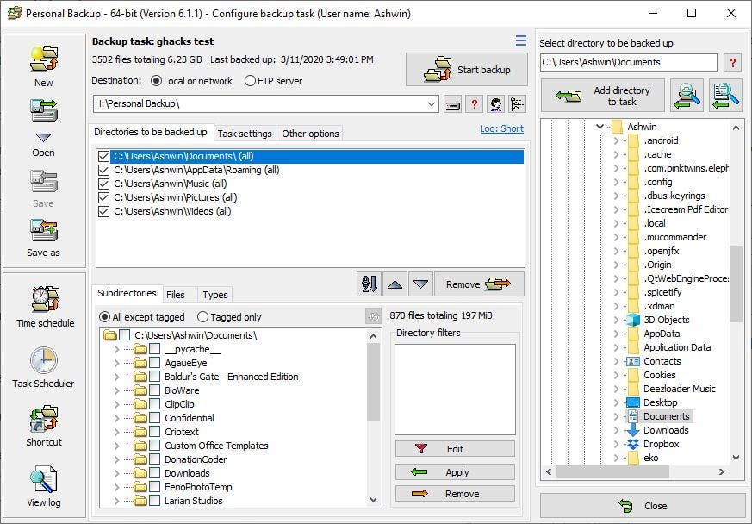Image resolution: width=752 pixels, height=524 pixels.
Task: Select FTP server destination
Action: (x=250, y=81)
